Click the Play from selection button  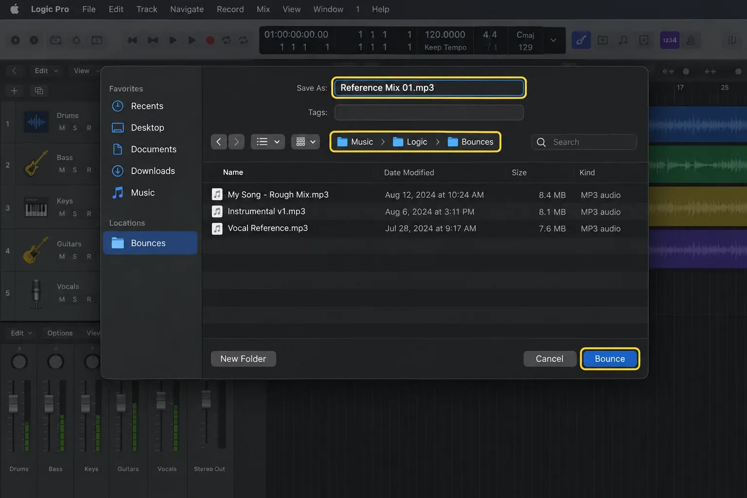tap(192, 40)
